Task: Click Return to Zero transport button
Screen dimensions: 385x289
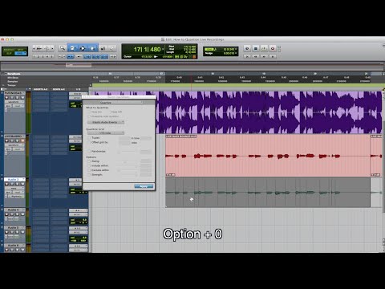Action: (x=247, y=56)
